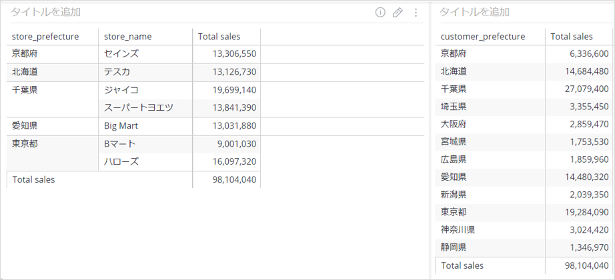Select the セインズ store name cell

point(145,54)
